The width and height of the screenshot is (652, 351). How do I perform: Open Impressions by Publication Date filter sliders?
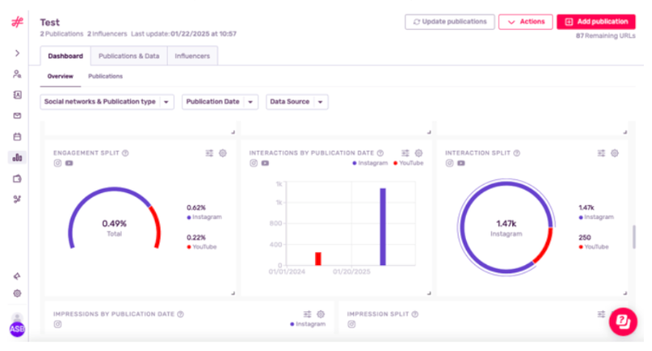(307, 314)
